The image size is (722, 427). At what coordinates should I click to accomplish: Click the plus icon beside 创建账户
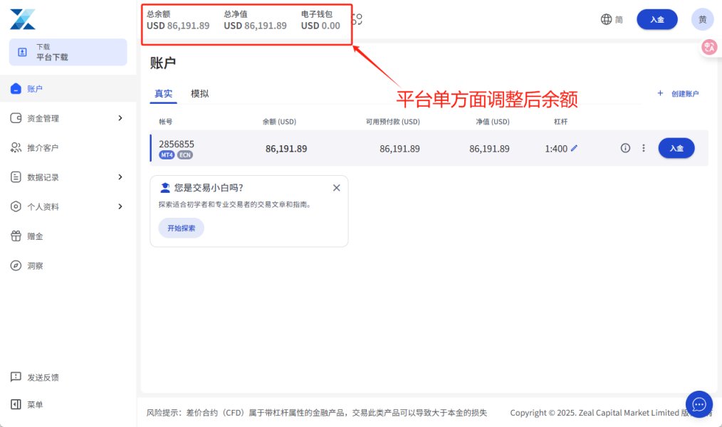pos(660,93)
